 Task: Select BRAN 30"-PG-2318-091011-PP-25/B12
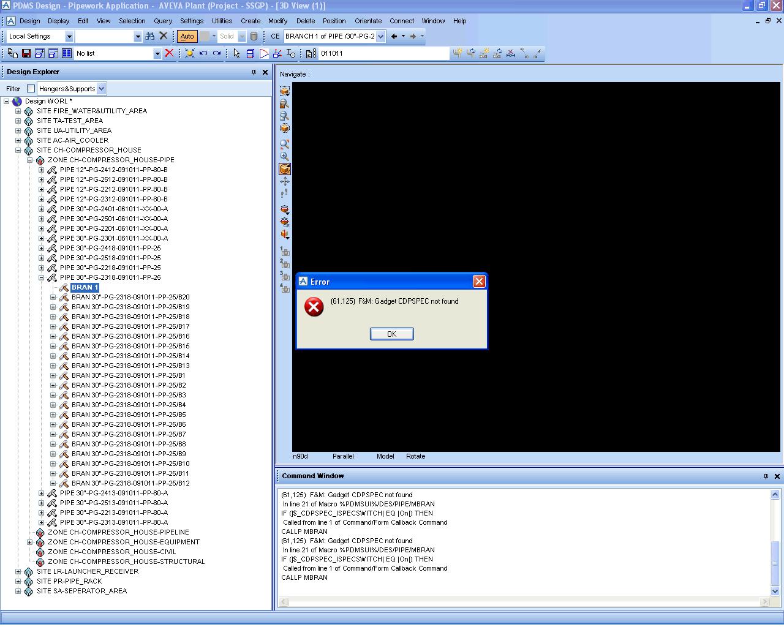click(130, 483)
